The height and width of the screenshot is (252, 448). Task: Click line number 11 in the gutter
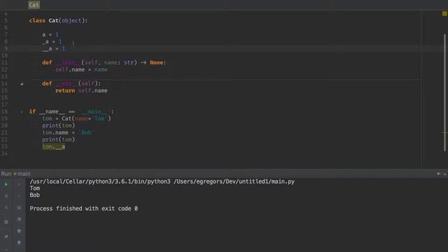(x=5, y=62)
